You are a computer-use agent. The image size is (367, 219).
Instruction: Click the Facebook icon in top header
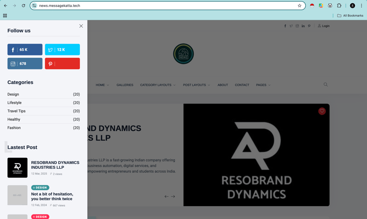coord(285,26)
